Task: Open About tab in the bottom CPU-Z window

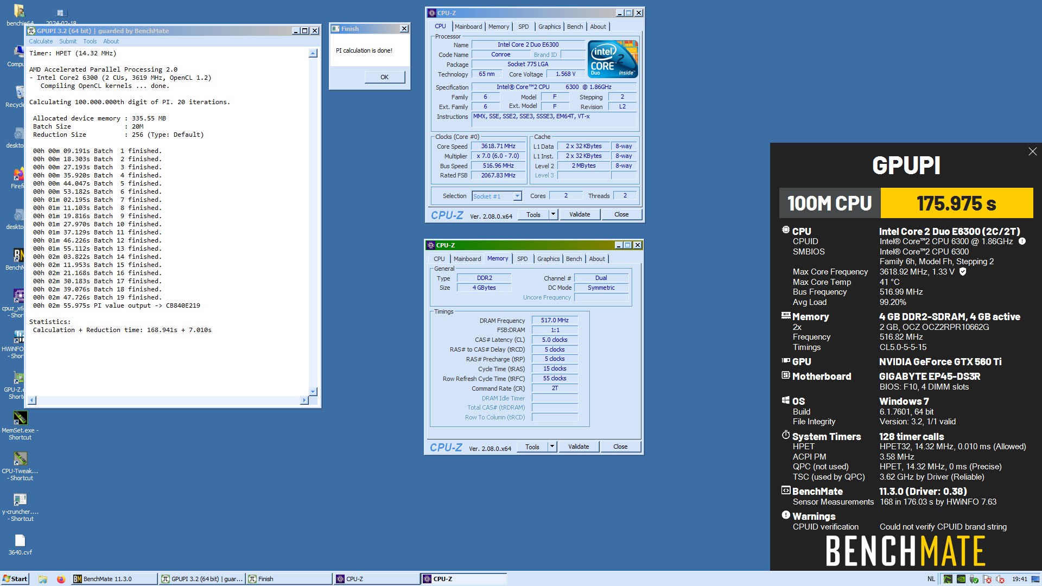Action: pyautogui.click(x=597, y=259)
